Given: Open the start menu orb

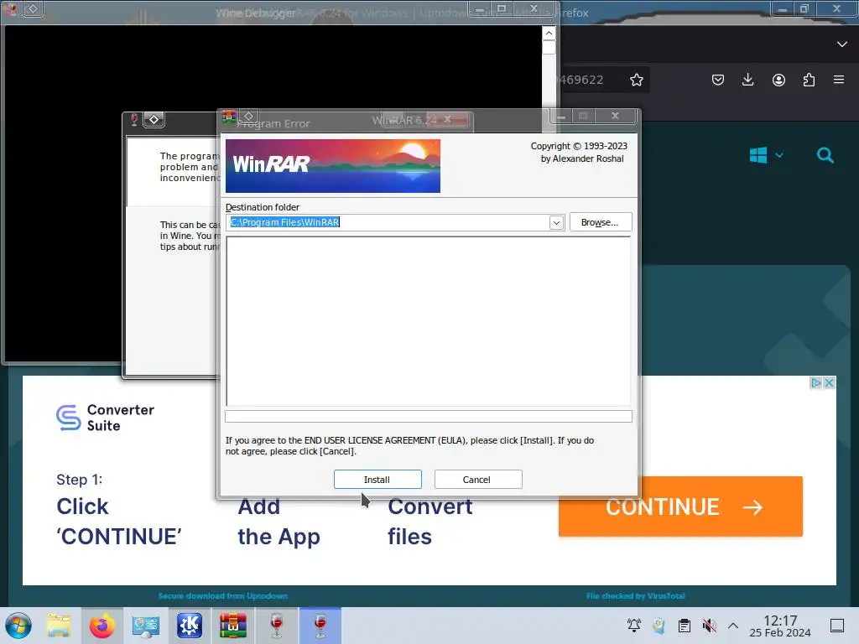Looking at the screenshot, I should tap(18, 626).
